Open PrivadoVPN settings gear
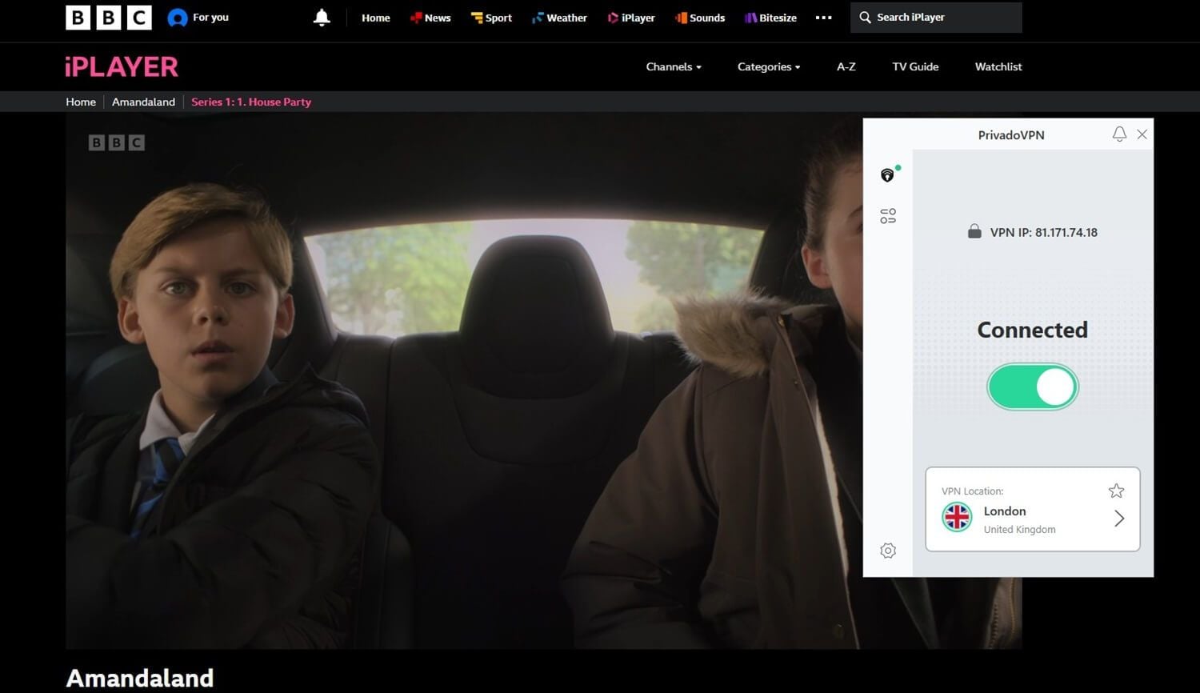This screenshot has width=1200, height=693. tap(888, 551)
